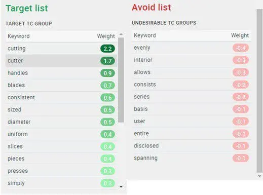Sort target list by Weight header
This screenshot has height=195, width=263.
(106, 36)
